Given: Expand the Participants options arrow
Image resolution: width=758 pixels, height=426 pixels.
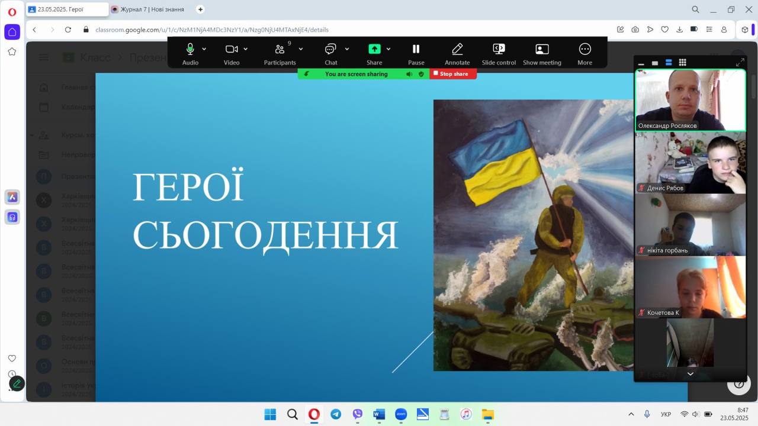Looking at the screenshot, I should coord(301,49).
